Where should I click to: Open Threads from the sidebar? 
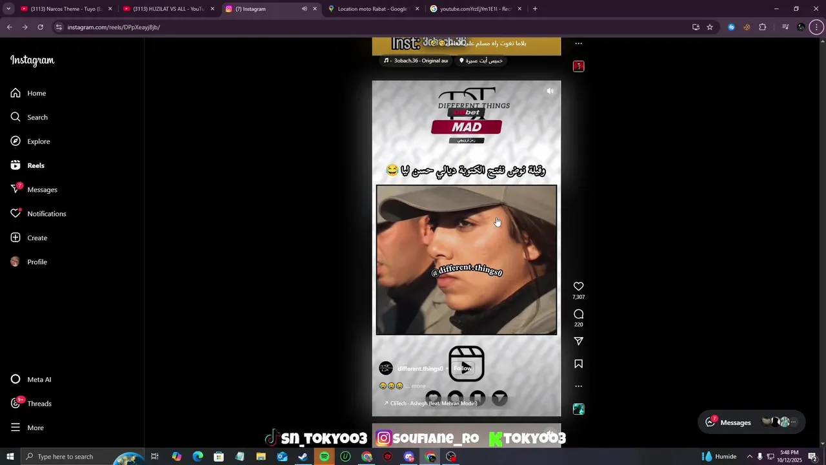[x=31, y=404]
